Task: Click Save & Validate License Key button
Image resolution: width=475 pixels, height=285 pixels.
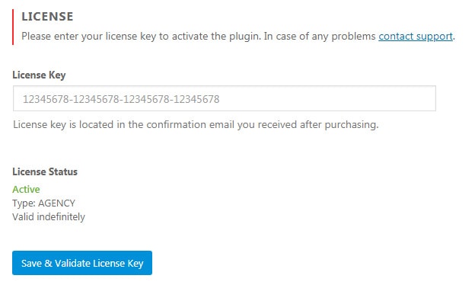Action: pyautogui.click(x=82, y=263)
